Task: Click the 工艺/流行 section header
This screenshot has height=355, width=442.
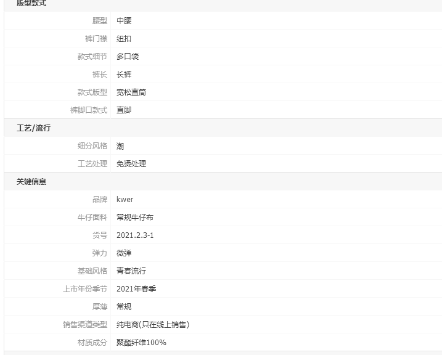Action: tap(33, 128)
